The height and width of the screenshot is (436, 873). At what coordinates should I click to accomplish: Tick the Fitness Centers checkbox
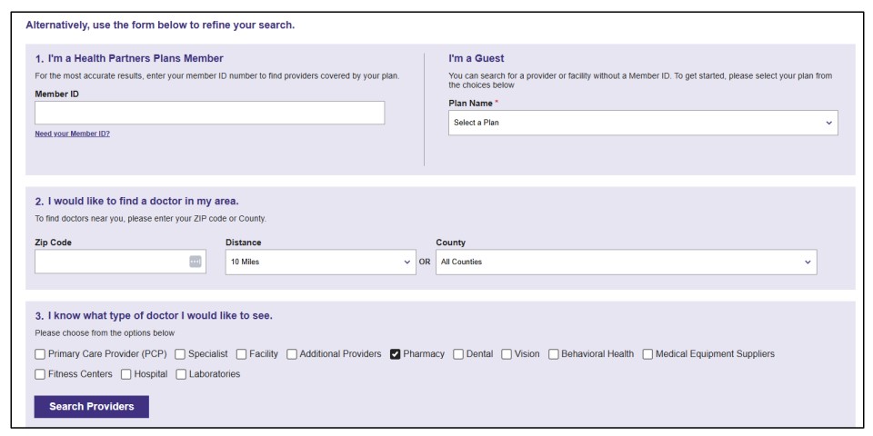(x=40, y=374)
